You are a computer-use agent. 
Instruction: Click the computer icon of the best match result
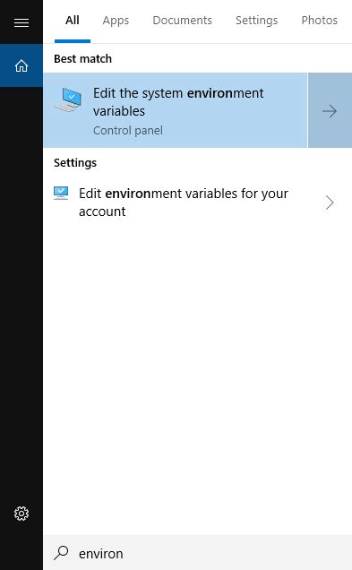pos(69,99)
